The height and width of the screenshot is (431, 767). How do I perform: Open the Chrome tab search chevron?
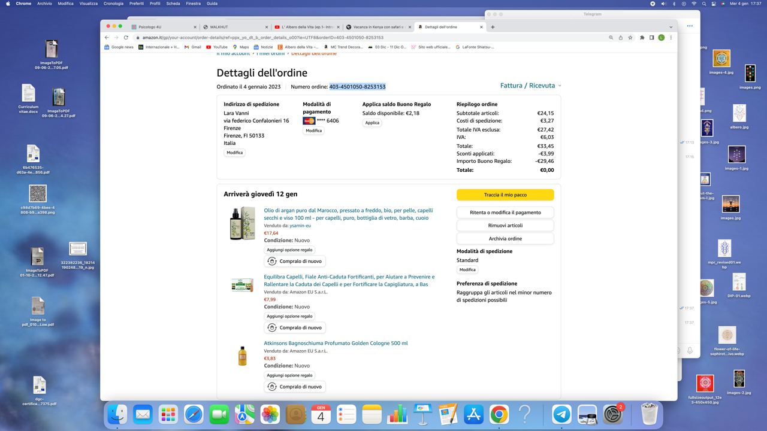(671, 27)
